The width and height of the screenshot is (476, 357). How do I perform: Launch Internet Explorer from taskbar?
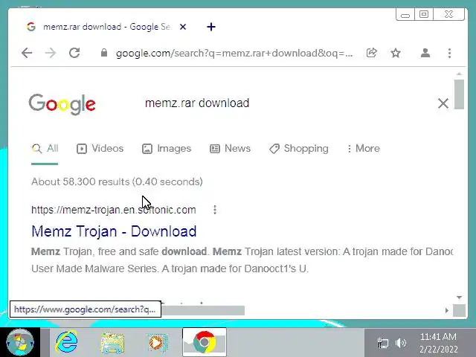66,342
